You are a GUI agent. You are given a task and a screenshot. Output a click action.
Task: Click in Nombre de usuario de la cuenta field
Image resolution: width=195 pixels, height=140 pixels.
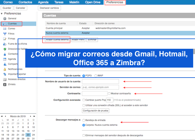click(101, 82)
